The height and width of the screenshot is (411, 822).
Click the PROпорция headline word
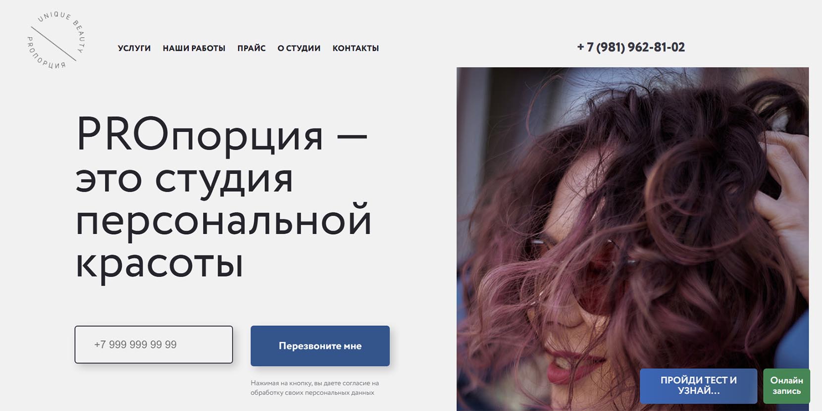[200, 135]
